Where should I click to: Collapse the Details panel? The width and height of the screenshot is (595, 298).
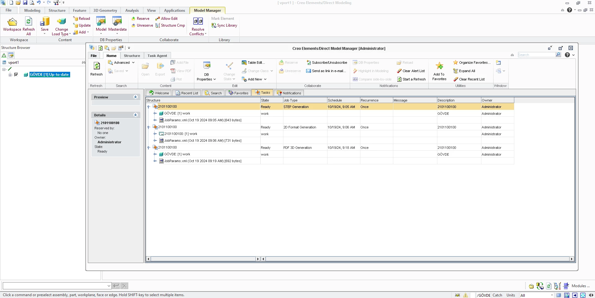point(135,115)
